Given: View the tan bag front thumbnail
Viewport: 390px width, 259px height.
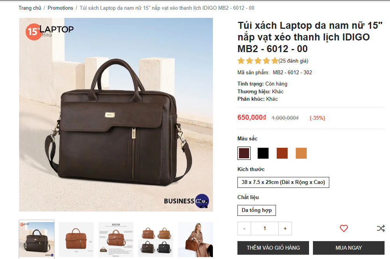Looking at the screenshot, I should [x=76, y=240].
